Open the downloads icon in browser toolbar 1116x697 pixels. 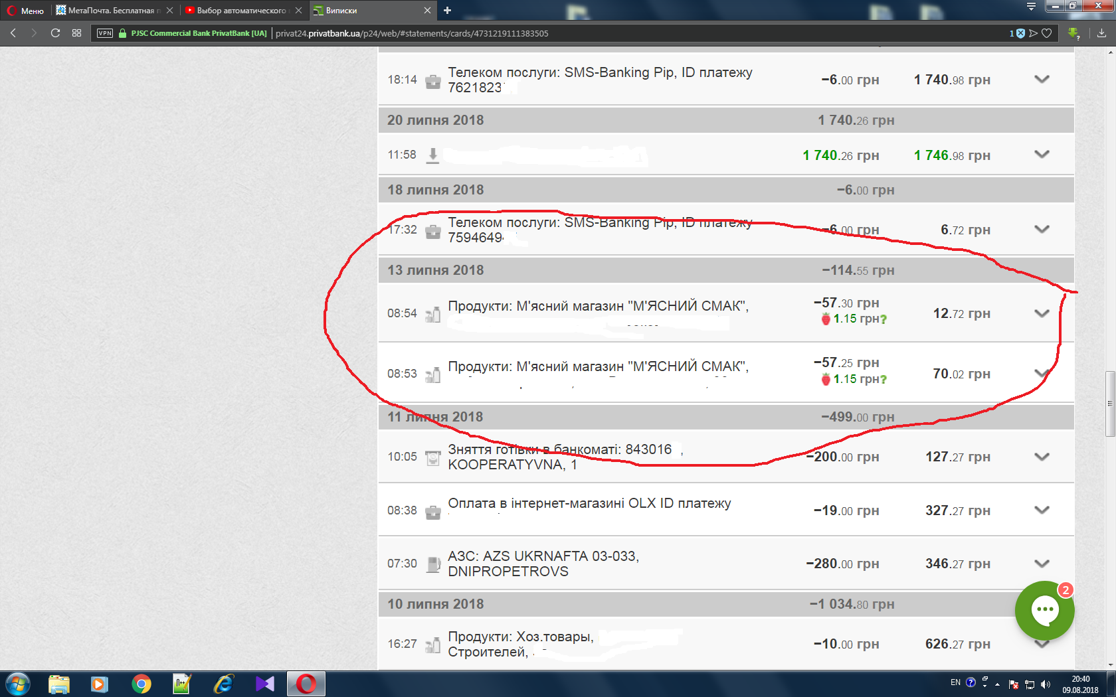pos(1101,33)
